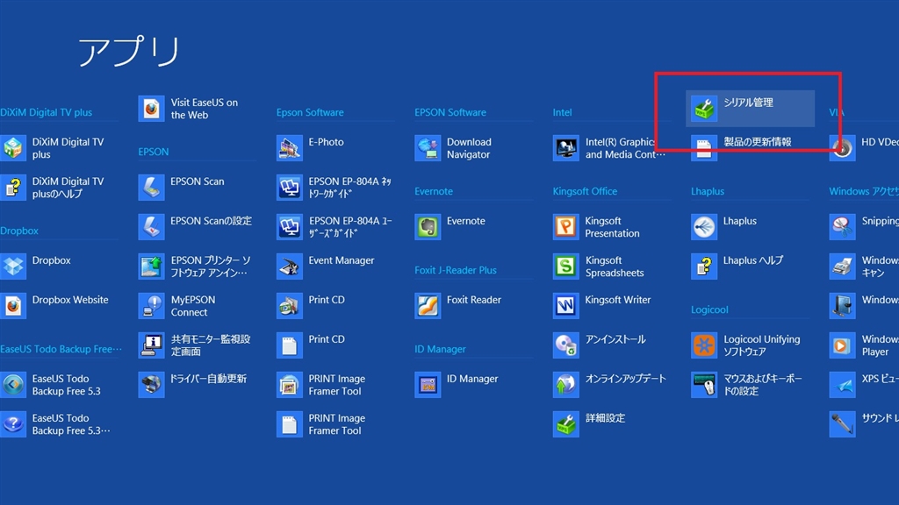Open the Lhaplus archiver app
Viewport: 899px width, 505px height.
[x=704, y=226]
